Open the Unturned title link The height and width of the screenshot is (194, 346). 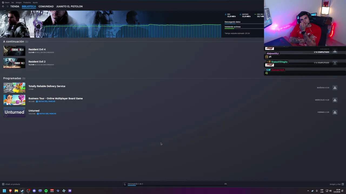[x=34, y=111]
